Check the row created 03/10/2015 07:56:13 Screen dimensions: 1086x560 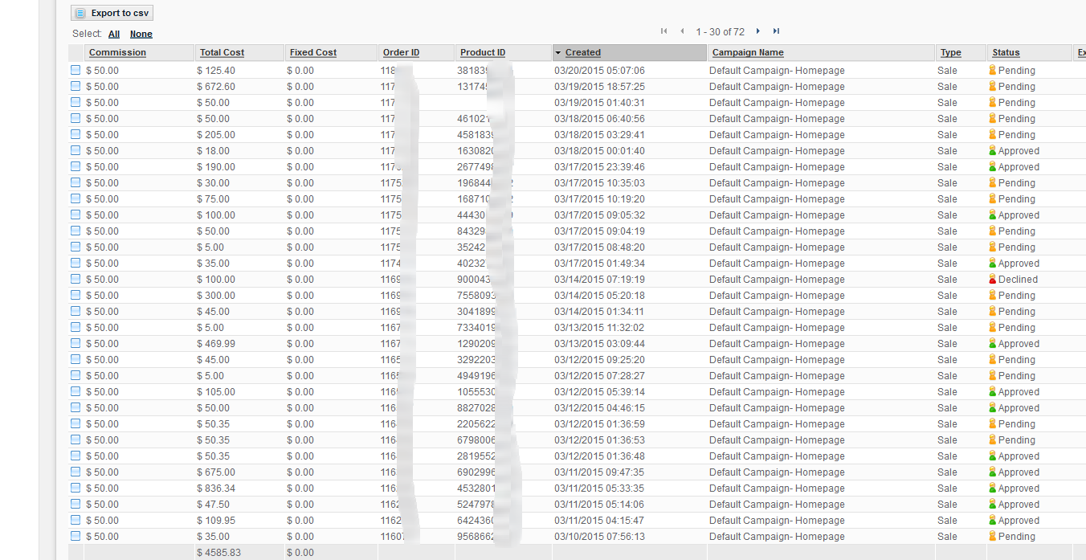click(x=76, y=536)
